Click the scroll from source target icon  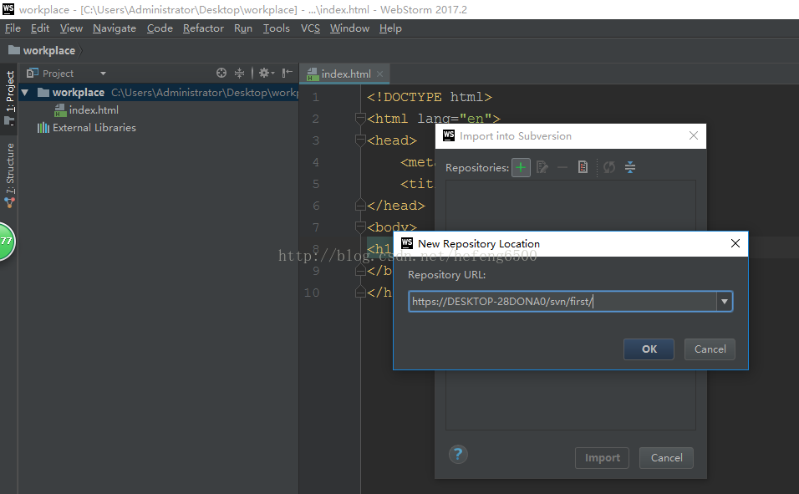[221, 73]
